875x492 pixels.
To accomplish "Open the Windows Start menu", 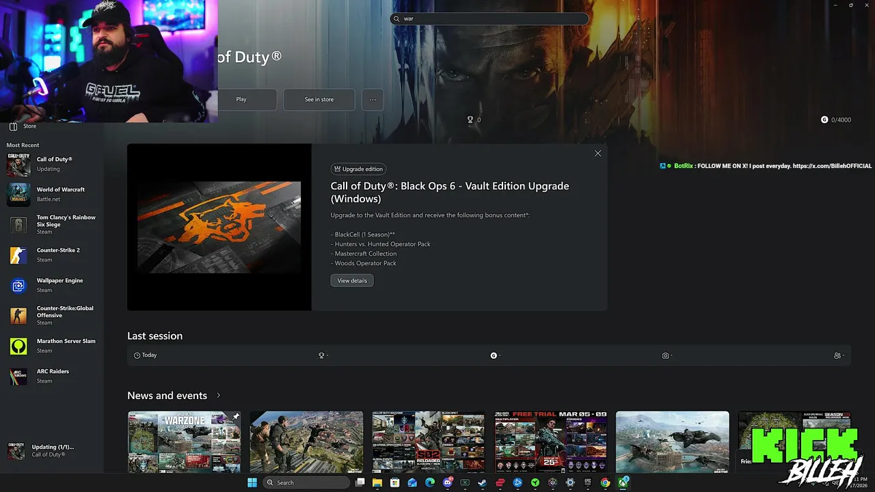I will [252, 482].
